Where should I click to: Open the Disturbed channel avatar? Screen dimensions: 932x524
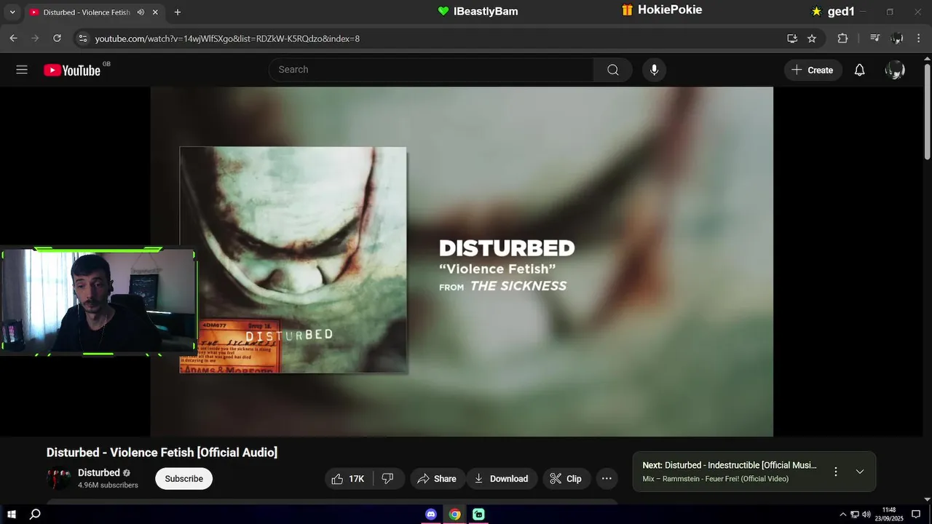(x=59, y=478)
